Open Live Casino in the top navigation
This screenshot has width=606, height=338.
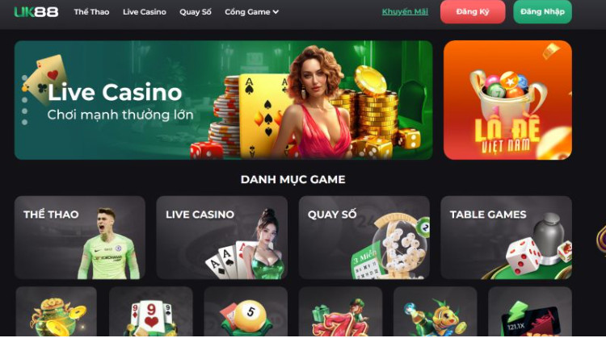[145, 12]
